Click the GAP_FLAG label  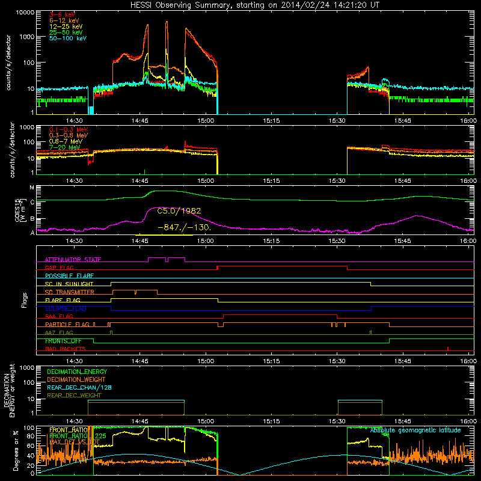pyautogui.click(x=59, y=268)
